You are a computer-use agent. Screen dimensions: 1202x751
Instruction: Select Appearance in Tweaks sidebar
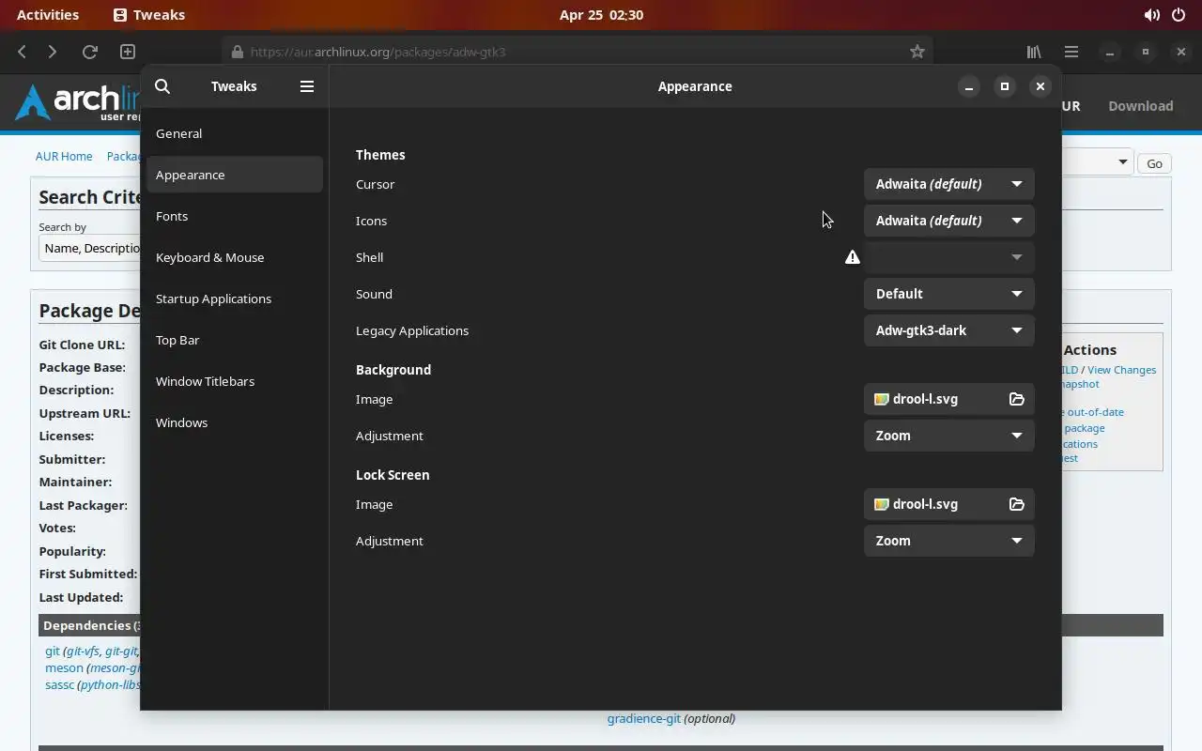(x=235, y=175)
